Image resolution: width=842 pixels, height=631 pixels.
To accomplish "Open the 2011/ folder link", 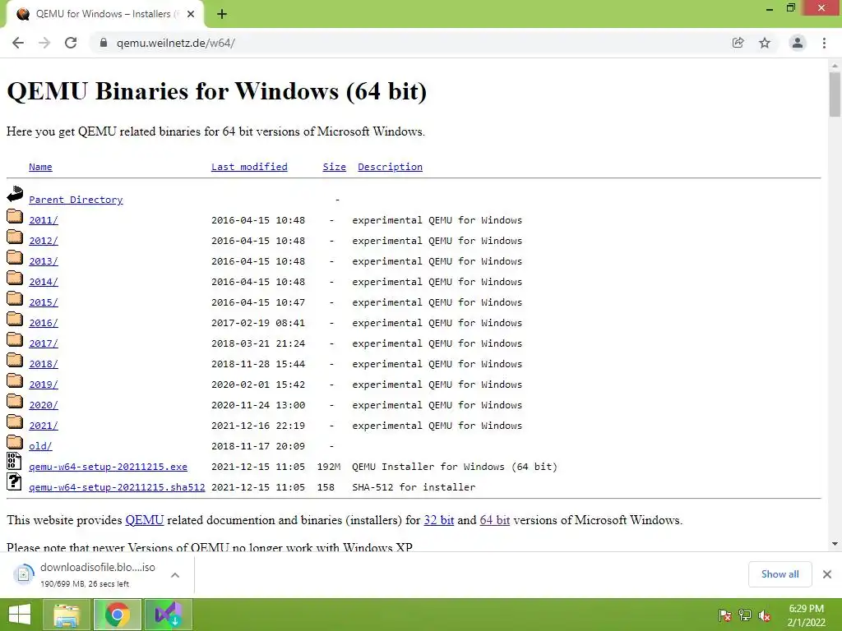I will pyautogui.click(x=44, y=220).
